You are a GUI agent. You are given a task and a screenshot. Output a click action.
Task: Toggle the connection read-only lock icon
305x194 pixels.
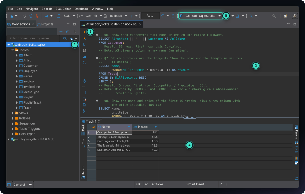pos(173,16)
